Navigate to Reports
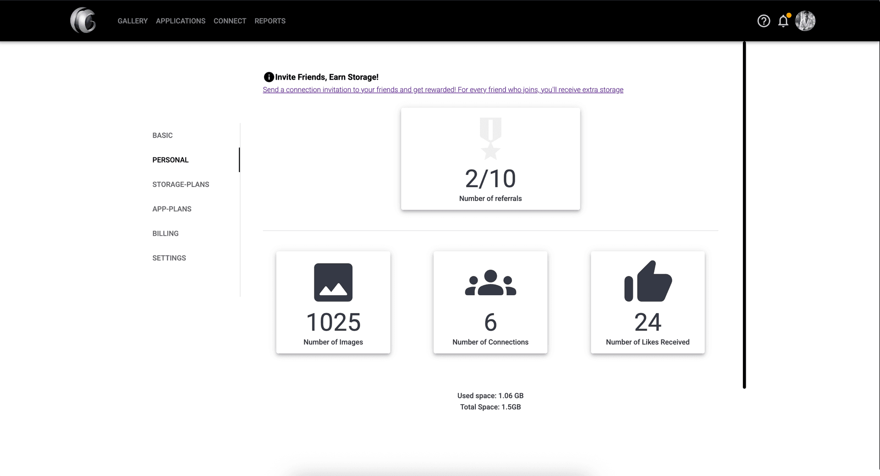 [x=270, y=21]
